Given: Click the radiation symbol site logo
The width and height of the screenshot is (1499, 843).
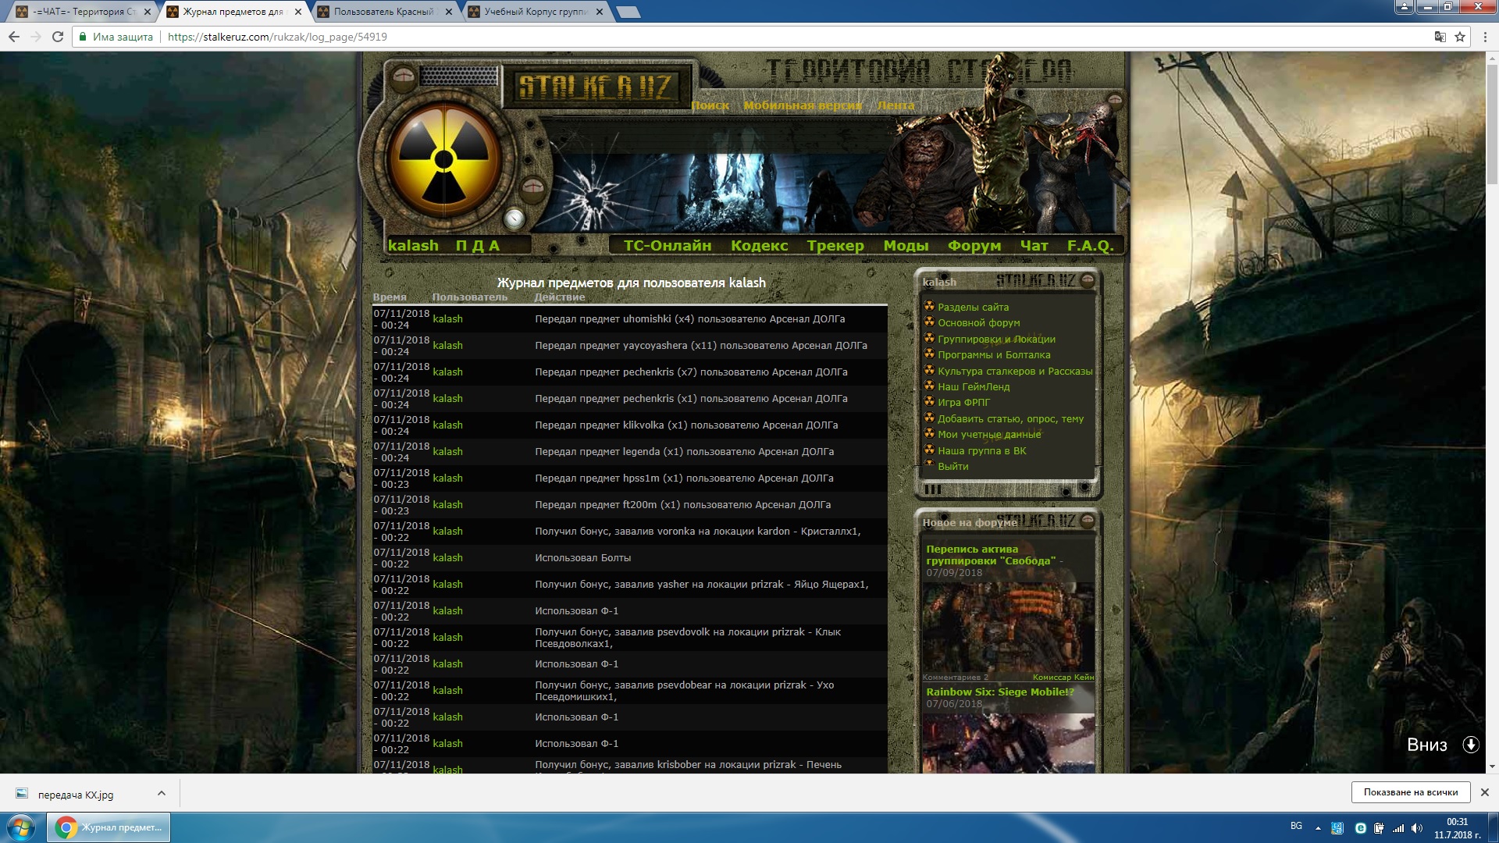Looking at the screenshot, I should [x=443, y=160].
